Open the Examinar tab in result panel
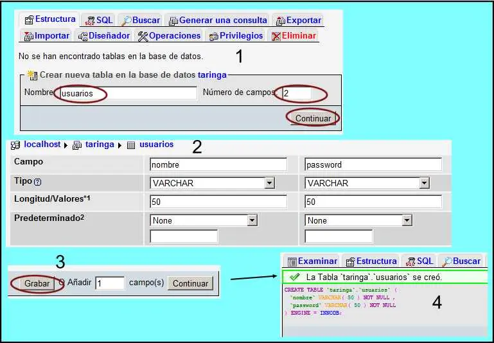The width and height of the screenshot is (494, 343). tap(312, 261)
